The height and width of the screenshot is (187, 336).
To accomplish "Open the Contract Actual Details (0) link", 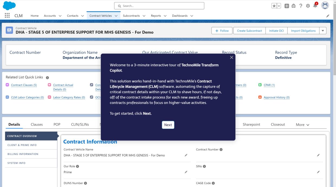I will [x=63, y=87].
